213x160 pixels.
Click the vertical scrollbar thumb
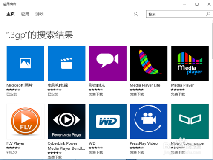click(212, 41)
